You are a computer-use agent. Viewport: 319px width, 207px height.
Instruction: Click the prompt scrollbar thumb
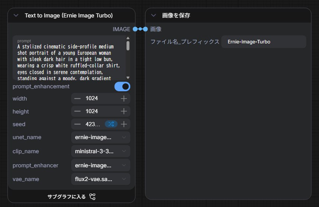(128, 46)
